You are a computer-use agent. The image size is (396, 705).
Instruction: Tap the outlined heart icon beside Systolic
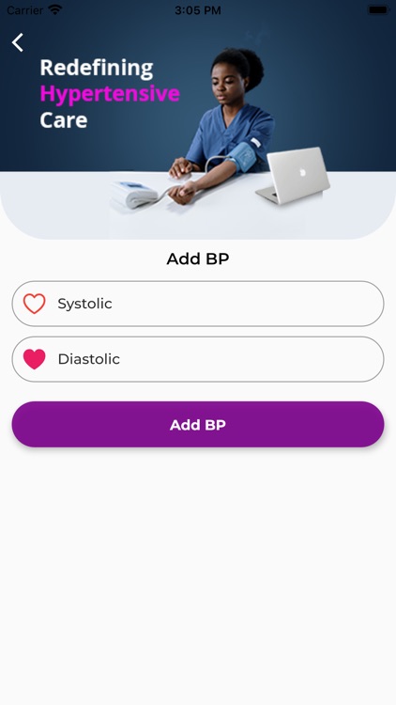click(35, 304)
